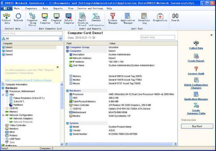
Task: Click Watch Configuration Changes link
Action: click(x=196, y=86)
